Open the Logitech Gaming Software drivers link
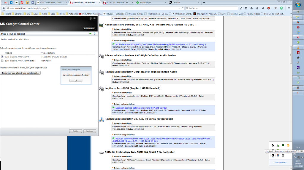This screenshot has width=304, height=170. (141, 108)
